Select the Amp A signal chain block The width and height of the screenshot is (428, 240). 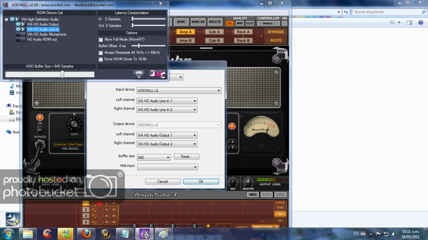[186, 32]
